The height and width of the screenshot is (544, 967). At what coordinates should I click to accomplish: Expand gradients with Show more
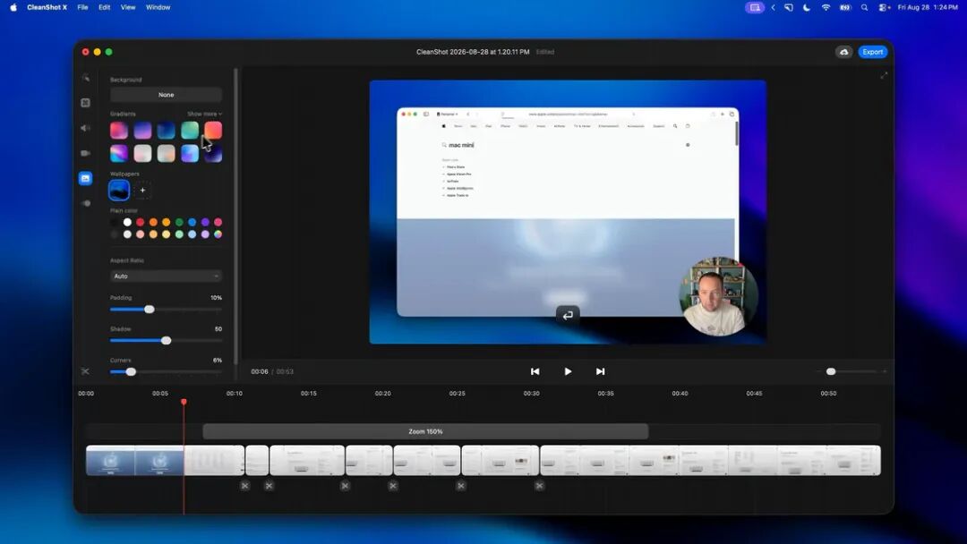tap(205, 114)
